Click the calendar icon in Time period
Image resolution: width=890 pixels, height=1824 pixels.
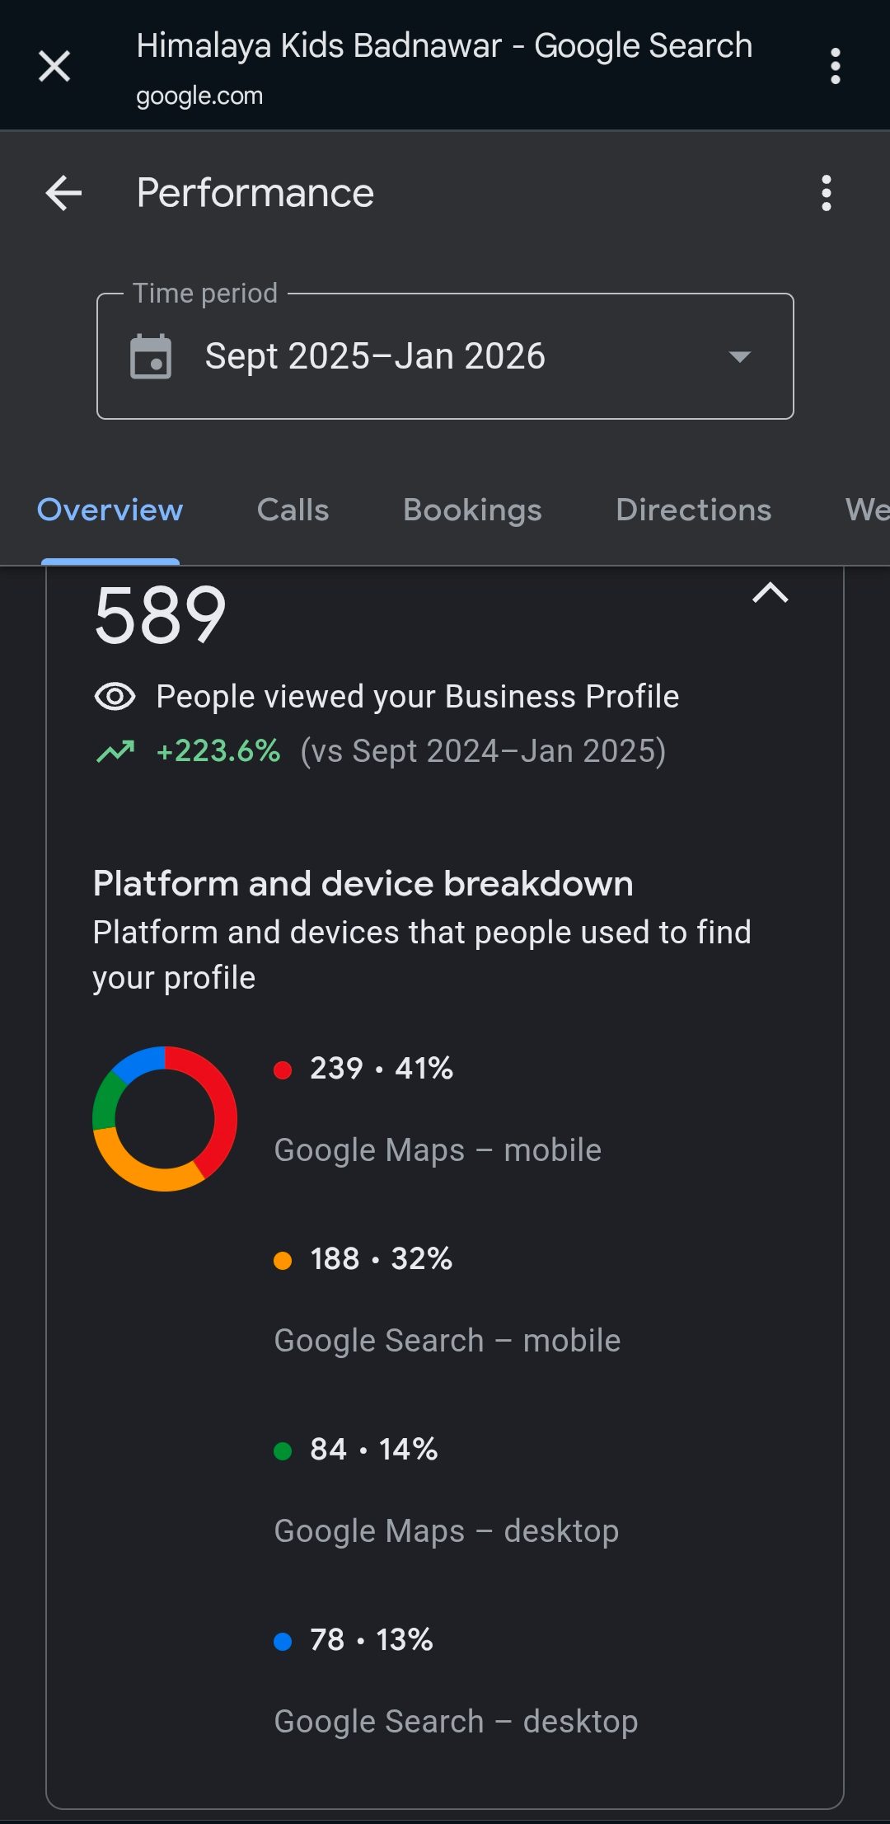(x=151, y=357)
